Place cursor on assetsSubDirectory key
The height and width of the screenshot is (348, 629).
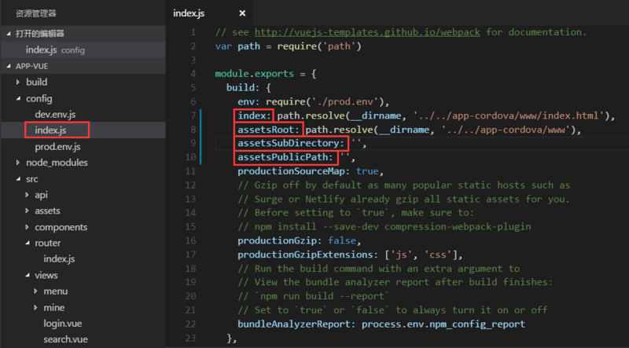tap(291, 143)
